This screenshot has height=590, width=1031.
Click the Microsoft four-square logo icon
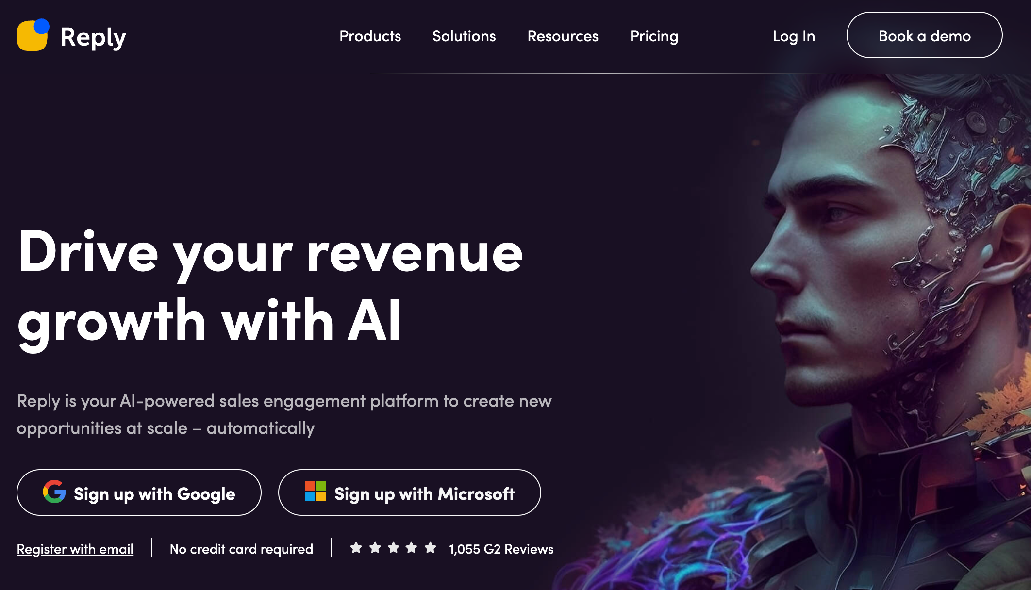click(316, 491)
